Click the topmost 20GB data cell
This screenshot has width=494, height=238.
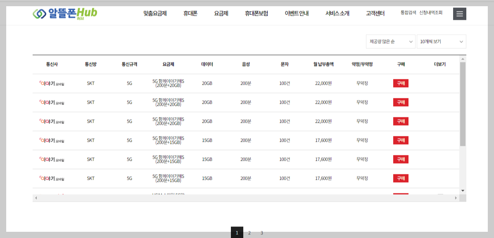207,83
